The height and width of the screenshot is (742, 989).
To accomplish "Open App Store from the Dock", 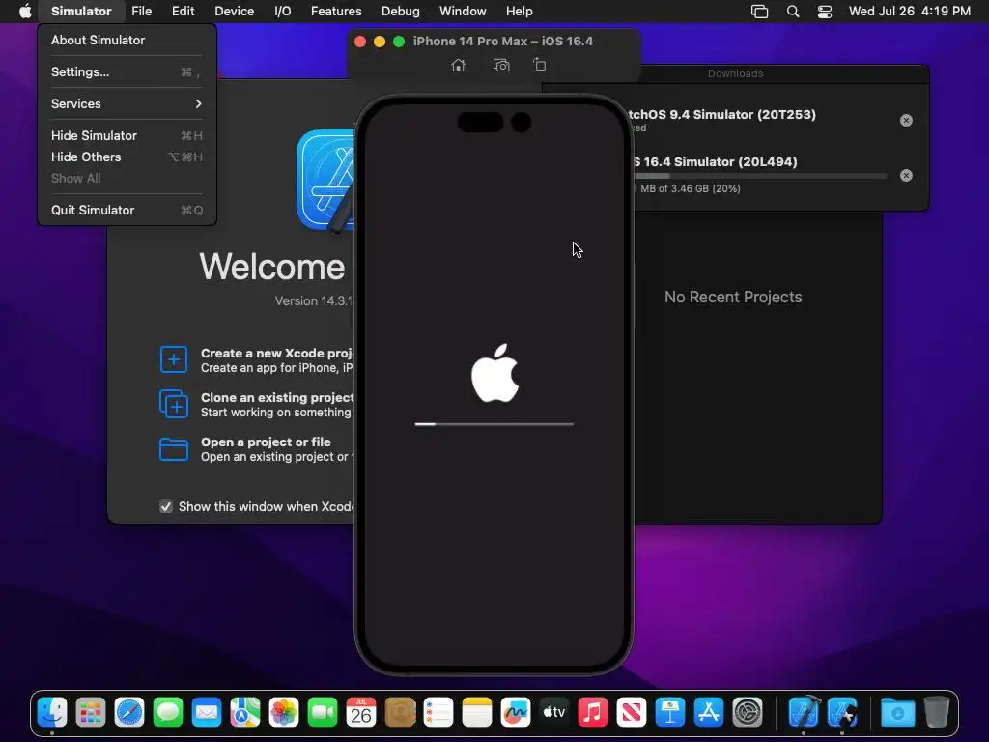I will pyautogui.click(x=709, y=713).
